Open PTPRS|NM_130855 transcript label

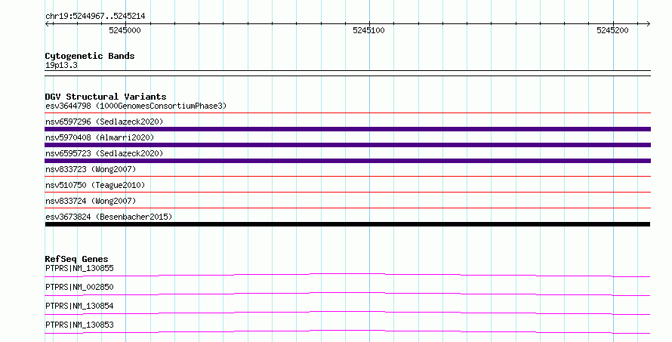[80, 268]
